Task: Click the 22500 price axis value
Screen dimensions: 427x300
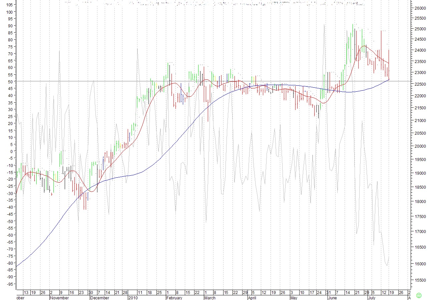Action: click(x=420, y=84)
